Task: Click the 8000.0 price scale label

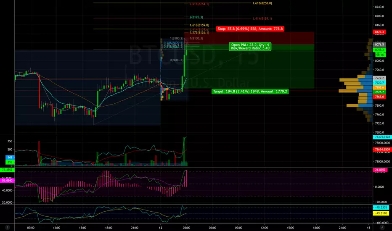Action: pyautogui.click(x=379, y=60)
